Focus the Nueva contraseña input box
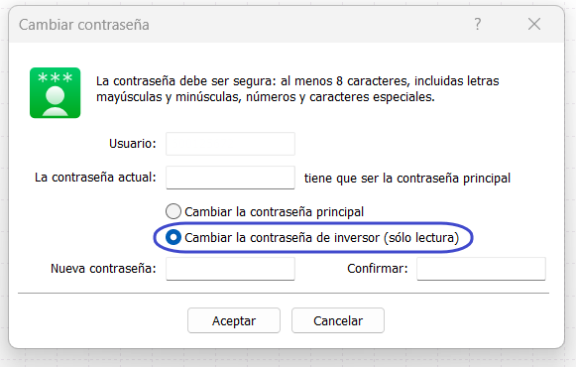Screen dimensions: 576x367 point(230,269)
